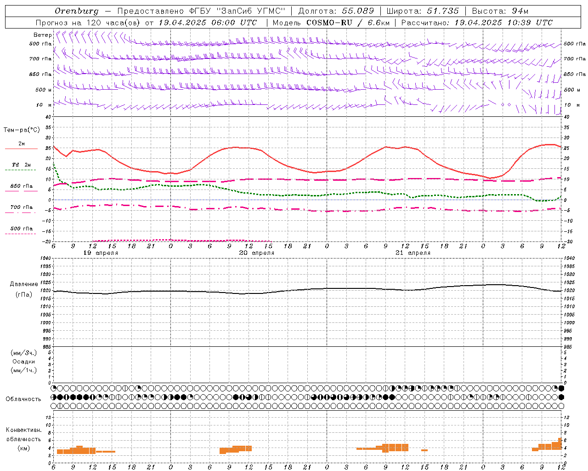This screenshot has width=588, height=471.
Task: Select the "20 апреля" date label
Action: click(x=257, y=253)
